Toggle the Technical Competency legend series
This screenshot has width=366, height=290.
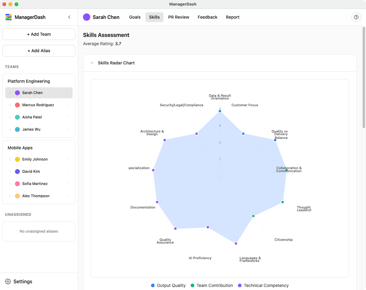coord(263,285)
